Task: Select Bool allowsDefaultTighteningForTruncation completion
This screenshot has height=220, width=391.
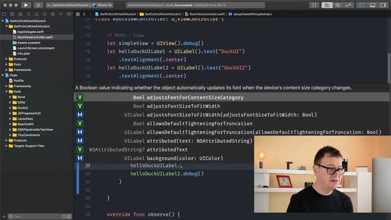Action: coord(232,123)
